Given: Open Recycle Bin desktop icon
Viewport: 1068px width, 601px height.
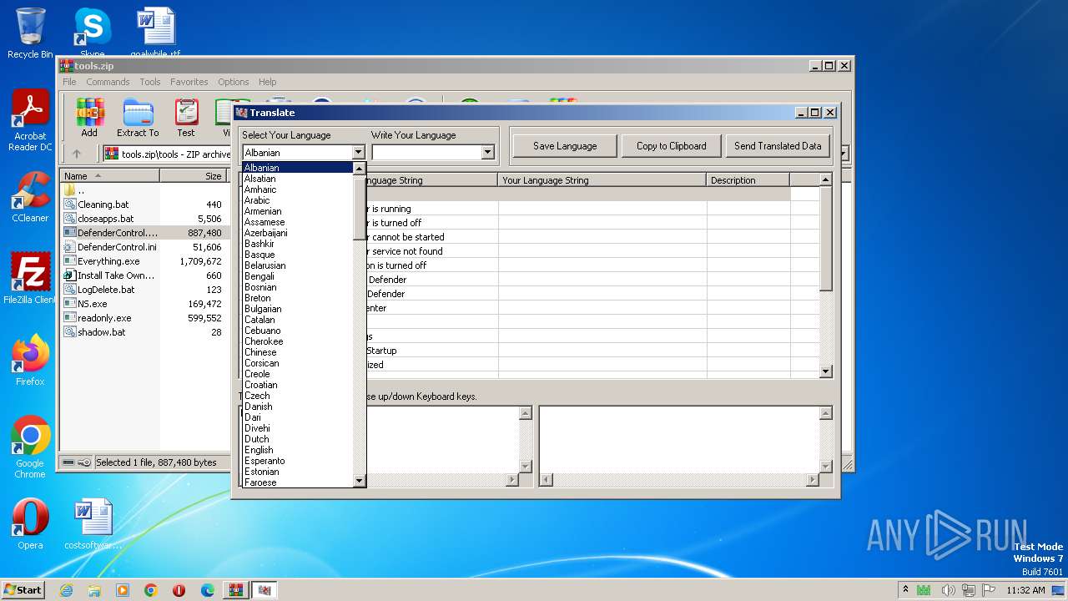Looking at the screenshot, I should click(x=30, y=33).
